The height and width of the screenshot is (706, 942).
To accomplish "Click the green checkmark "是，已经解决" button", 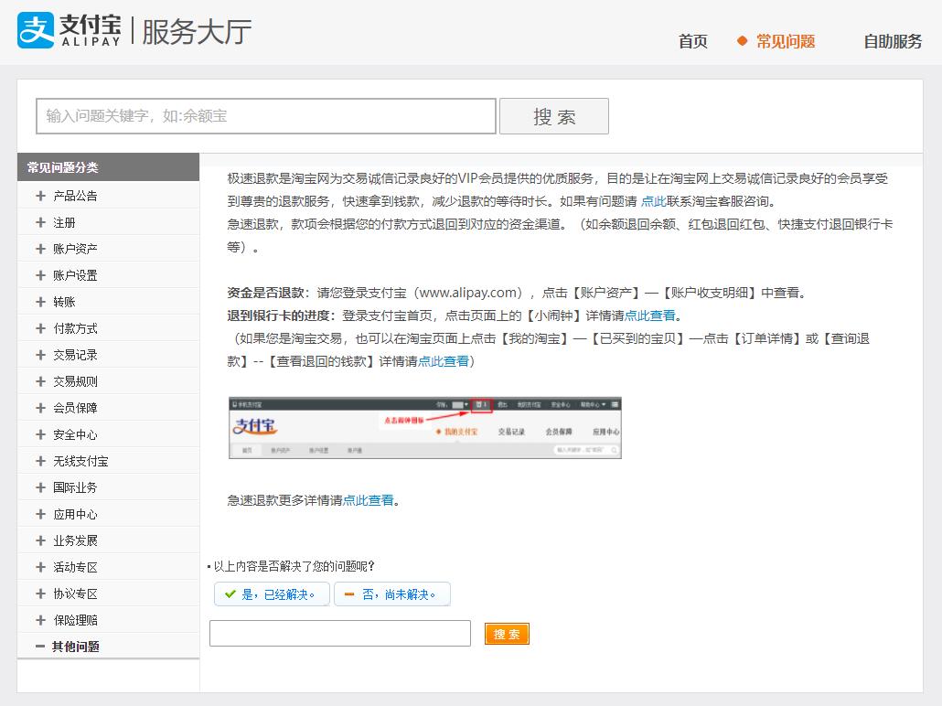I will pyautogui.click(x=272, y=594).
